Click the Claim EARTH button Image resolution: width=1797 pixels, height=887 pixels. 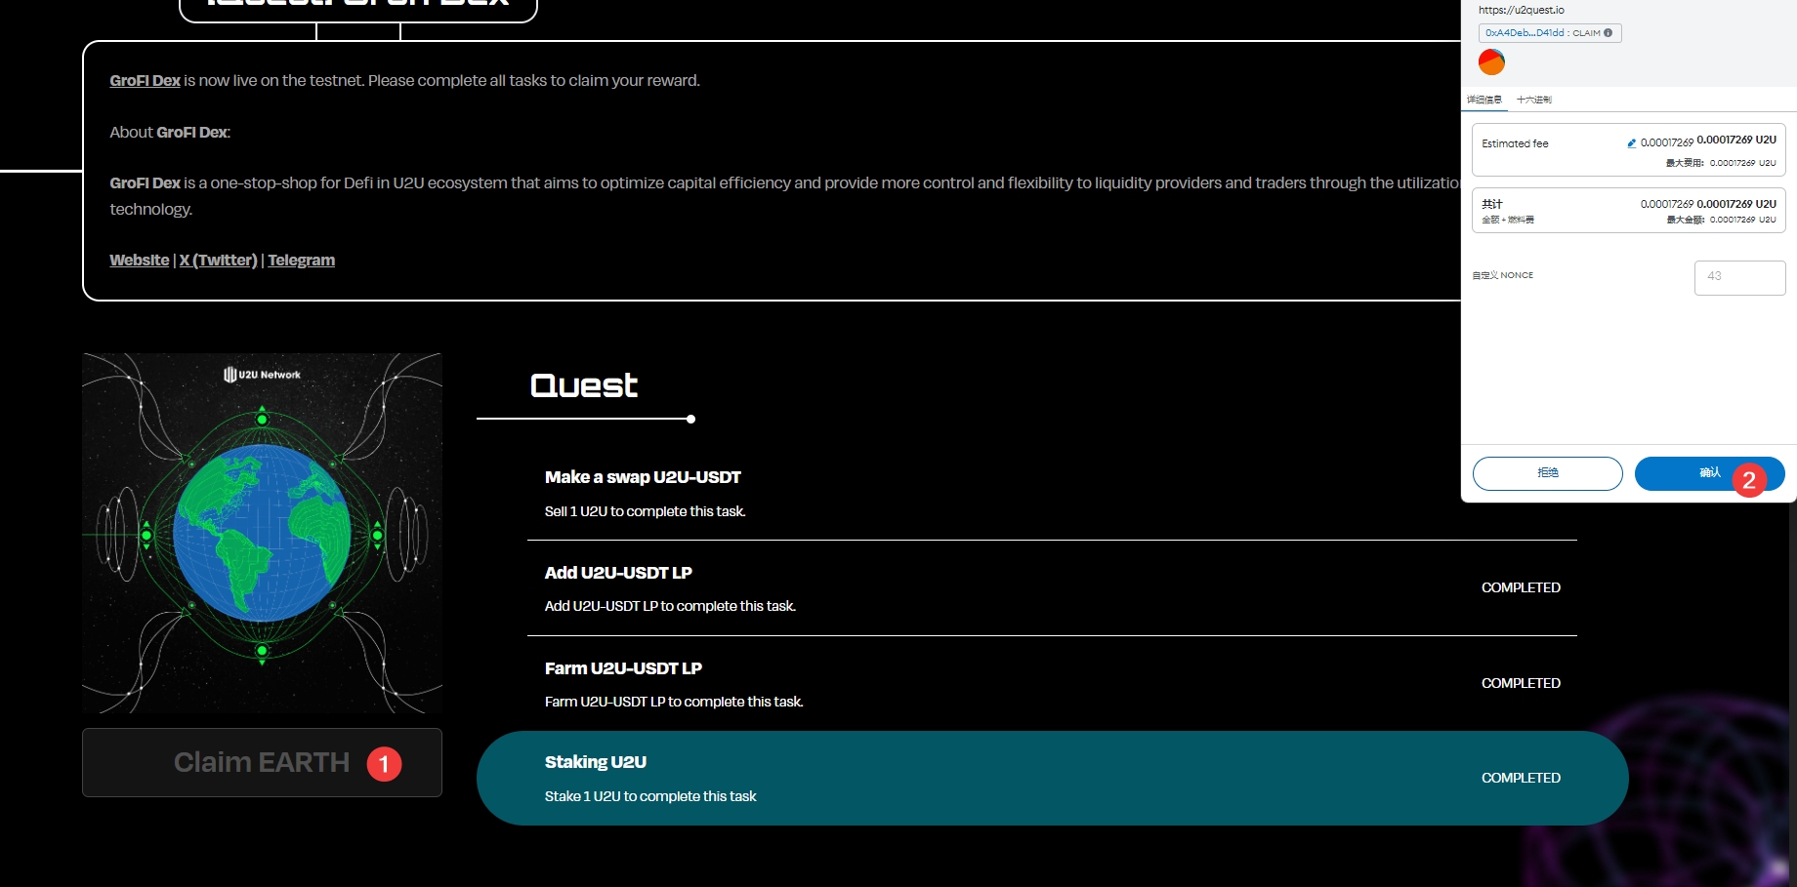click(261, 762)
